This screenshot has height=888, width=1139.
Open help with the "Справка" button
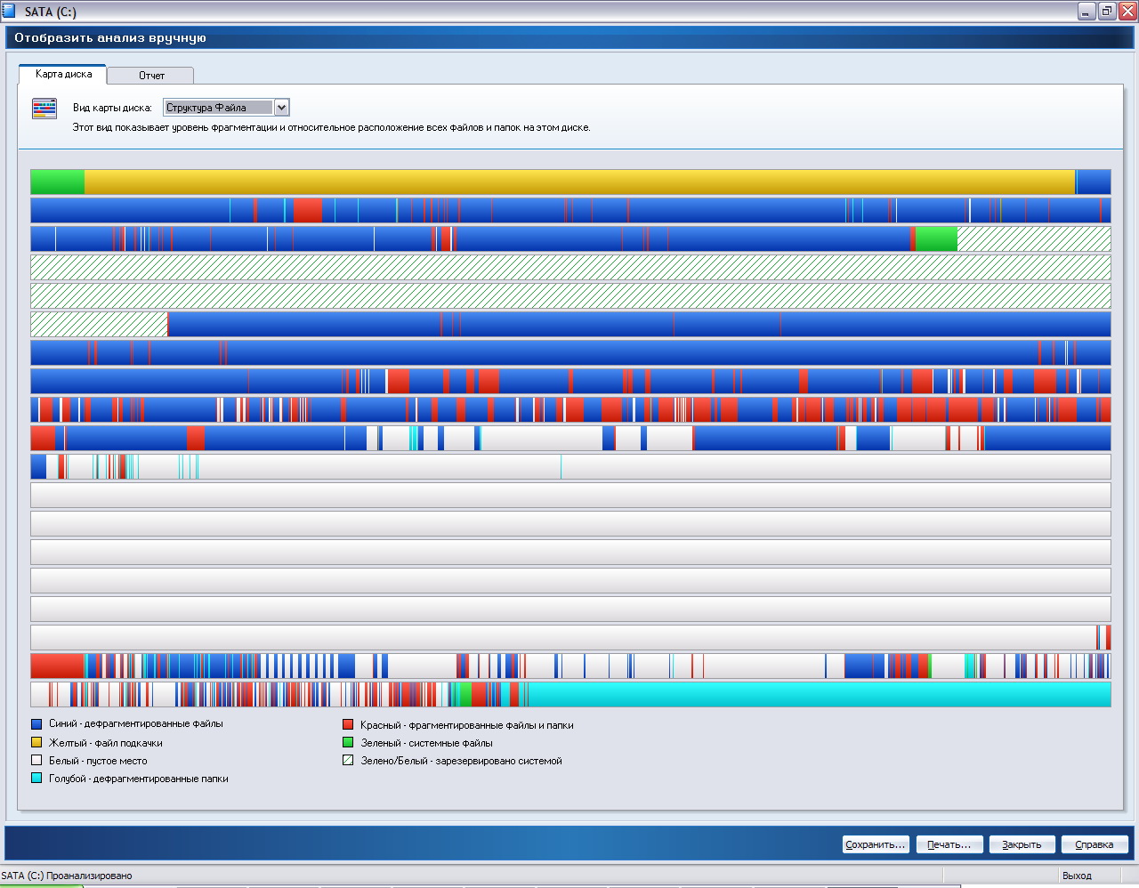point(1094,844)
